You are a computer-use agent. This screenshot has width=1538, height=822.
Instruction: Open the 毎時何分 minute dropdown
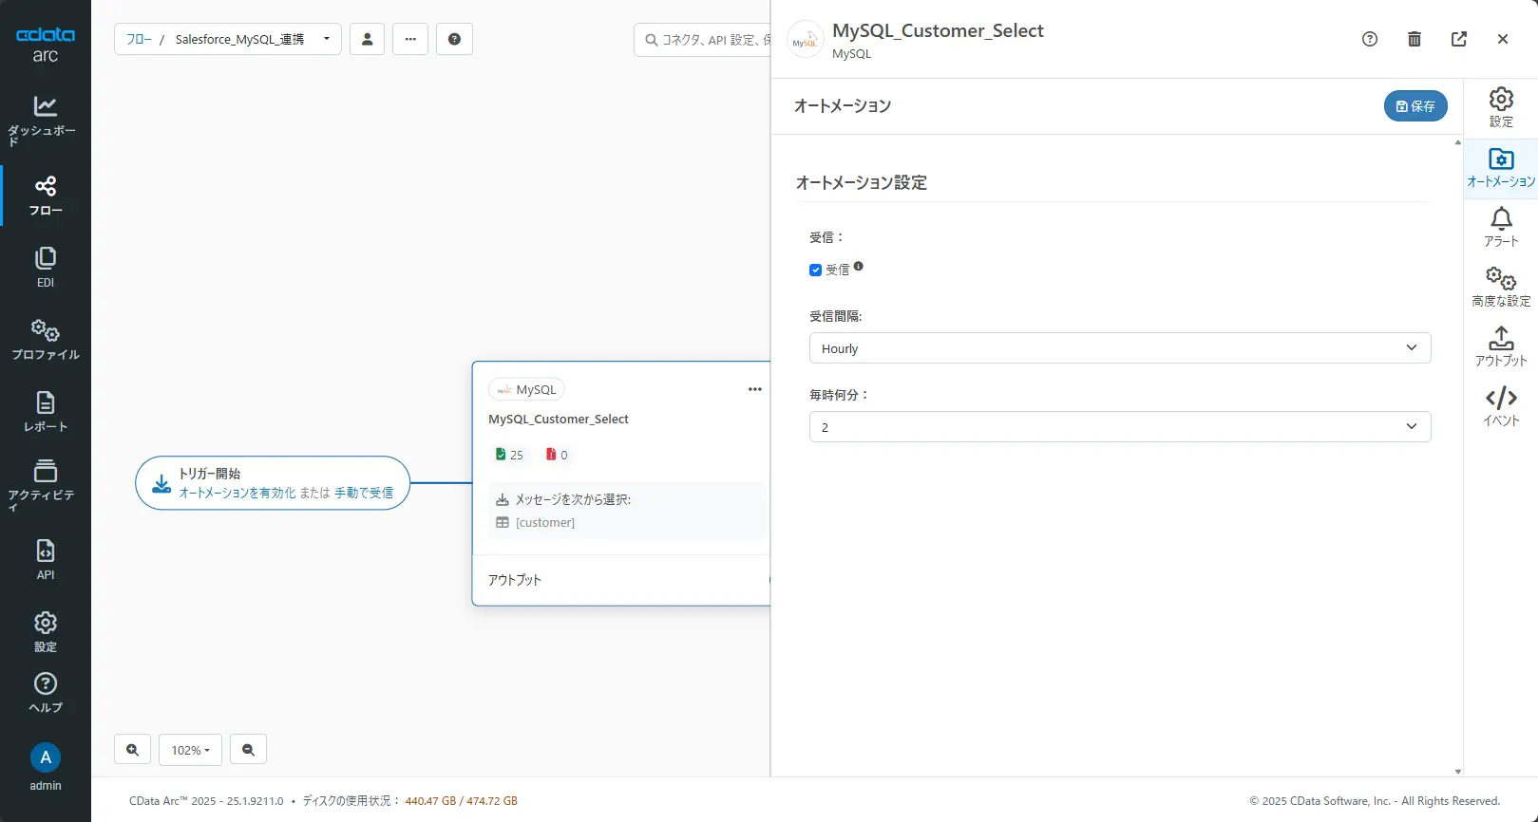tap(1120, 427)
